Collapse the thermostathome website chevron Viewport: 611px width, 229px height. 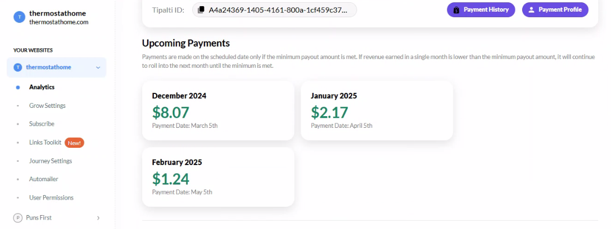(x=98, y=67)
